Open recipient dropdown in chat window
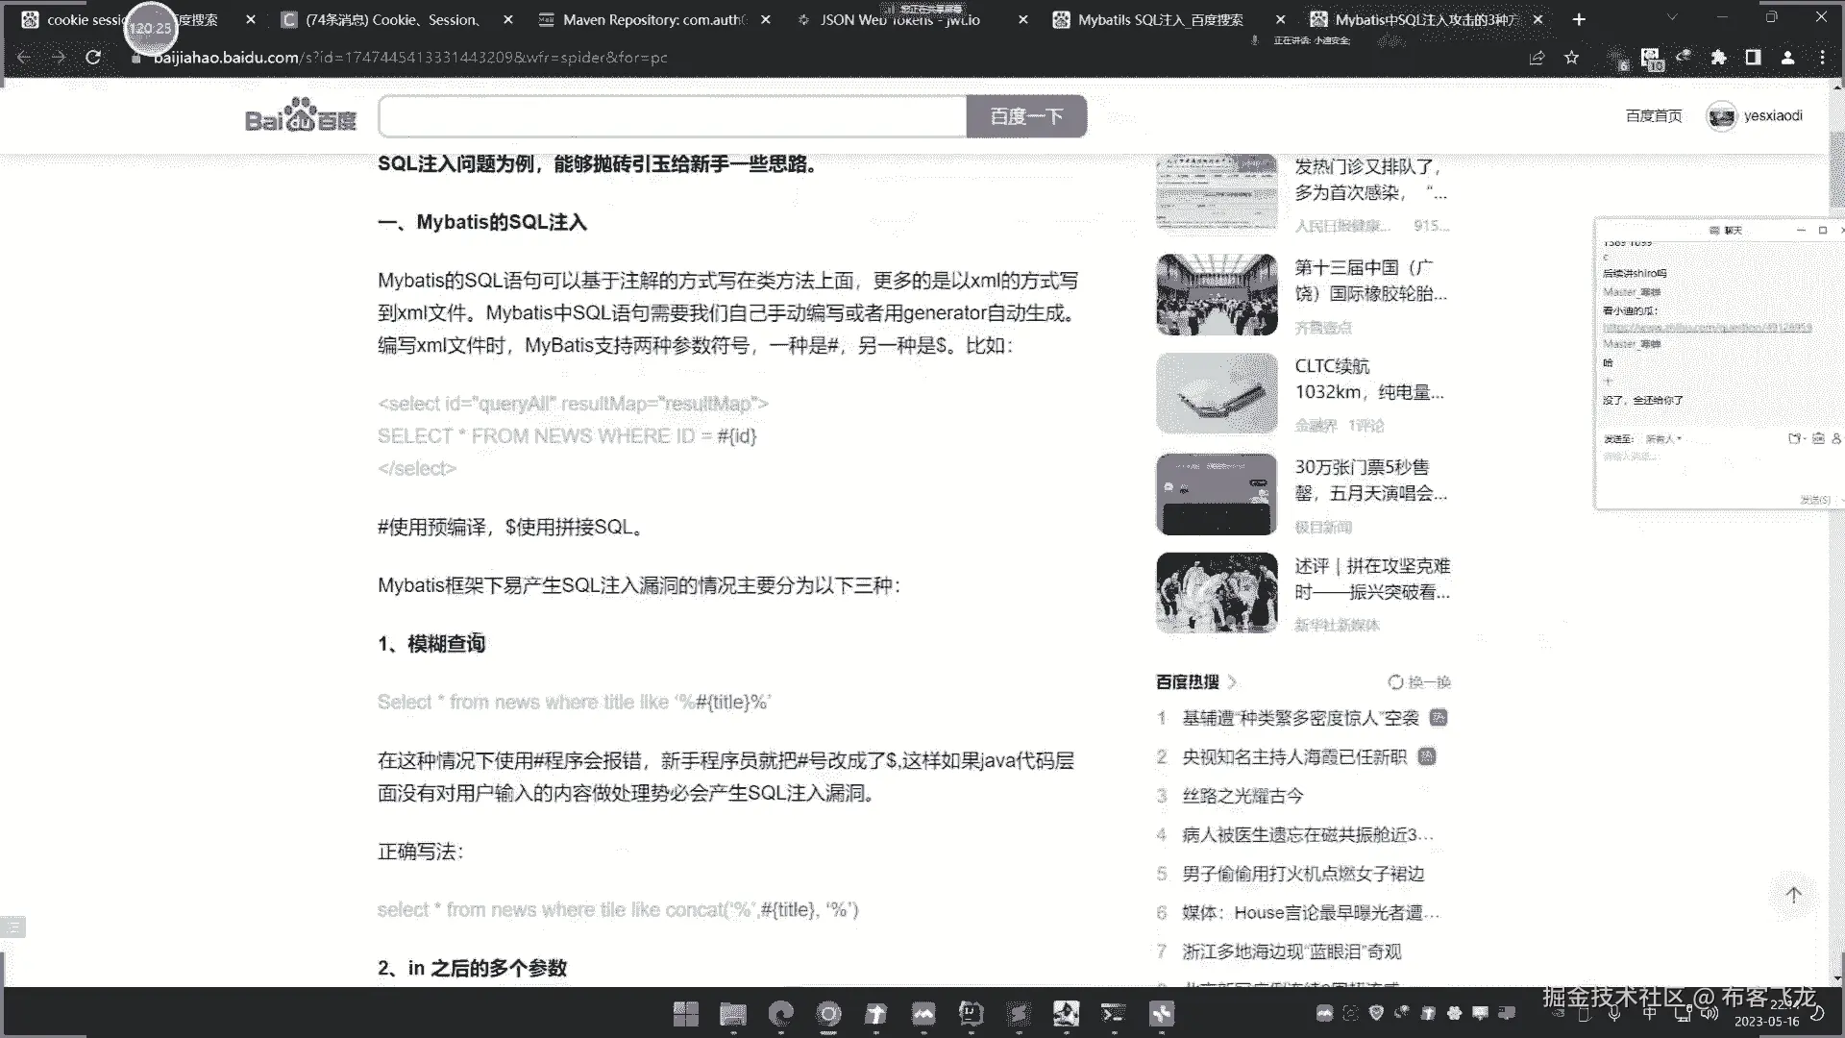The image size is (1845, 1038). tap(1663, 439)
